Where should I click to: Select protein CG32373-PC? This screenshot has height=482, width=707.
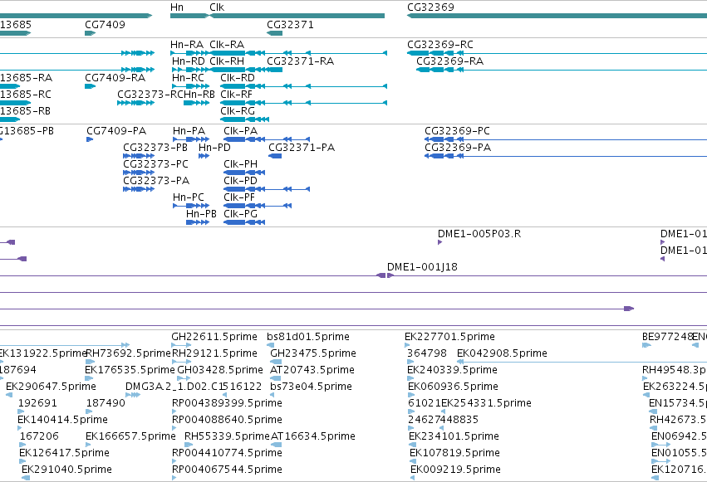(155, 164)
